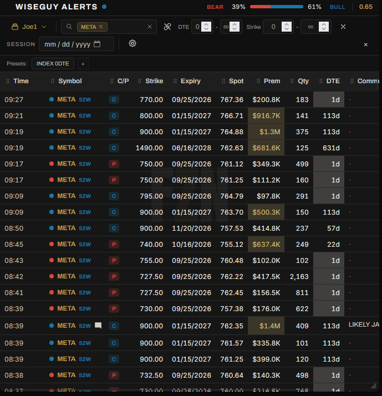Click the BEAR label
Viewport: 382px width, 396px height.
pos(215,7)
